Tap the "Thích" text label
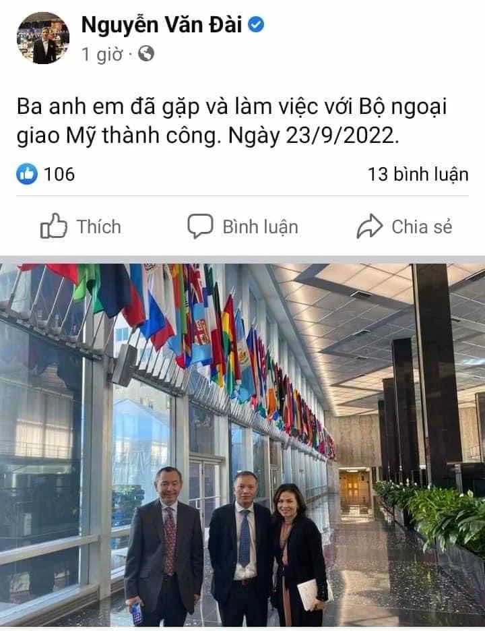 click(99, 227)
